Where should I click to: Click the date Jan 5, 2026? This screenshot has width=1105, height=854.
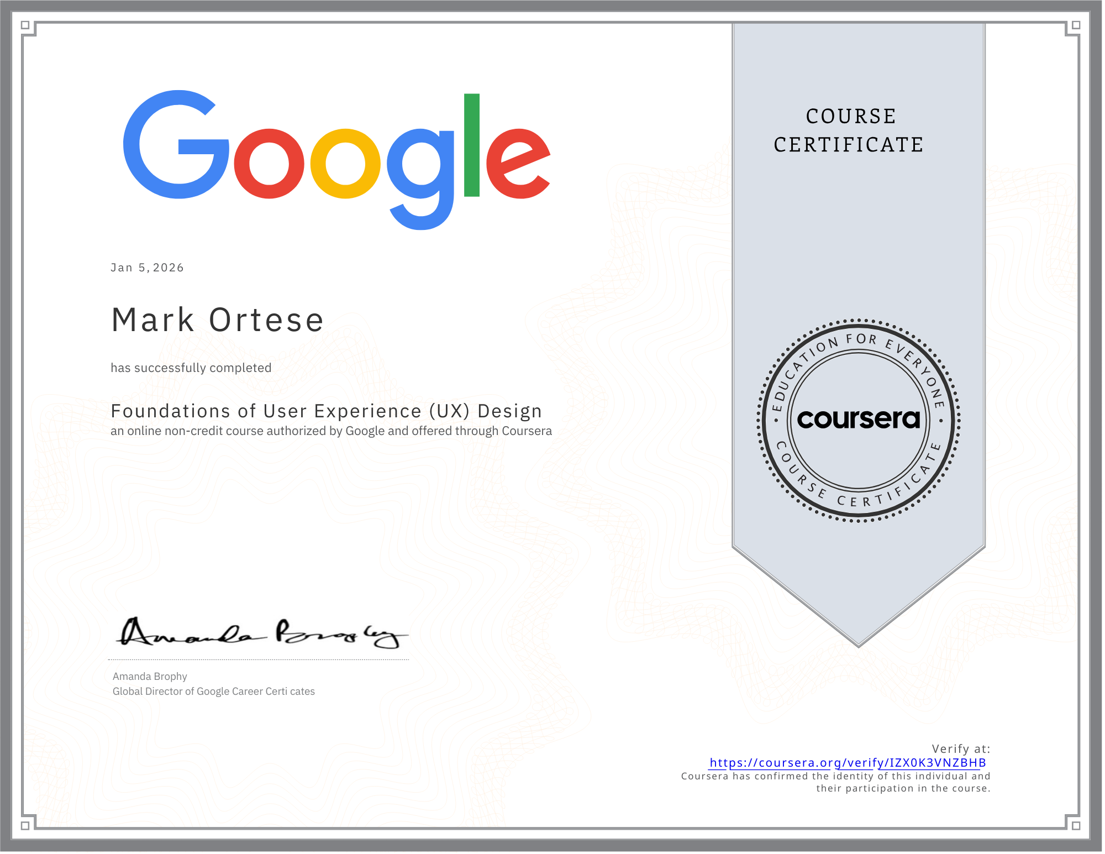tap(147, 267)
